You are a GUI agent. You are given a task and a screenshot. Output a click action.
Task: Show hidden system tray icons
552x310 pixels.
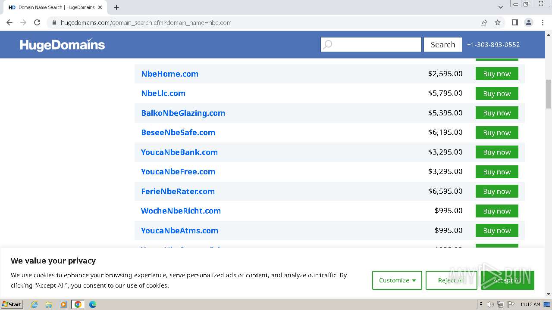pos(481,304)
